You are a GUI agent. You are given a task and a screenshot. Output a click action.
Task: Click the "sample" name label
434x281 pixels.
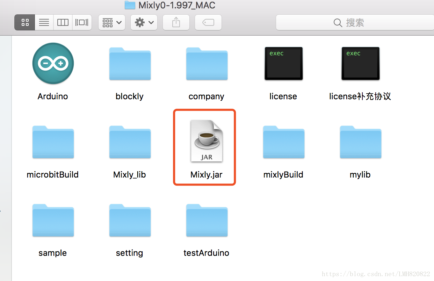[x=53, y=253]
